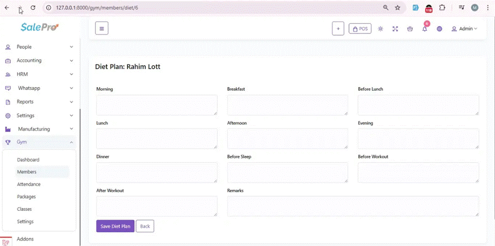495x246 pixels.
Task: Open the Admin user dropdown
Action: (x=464, y=29)
